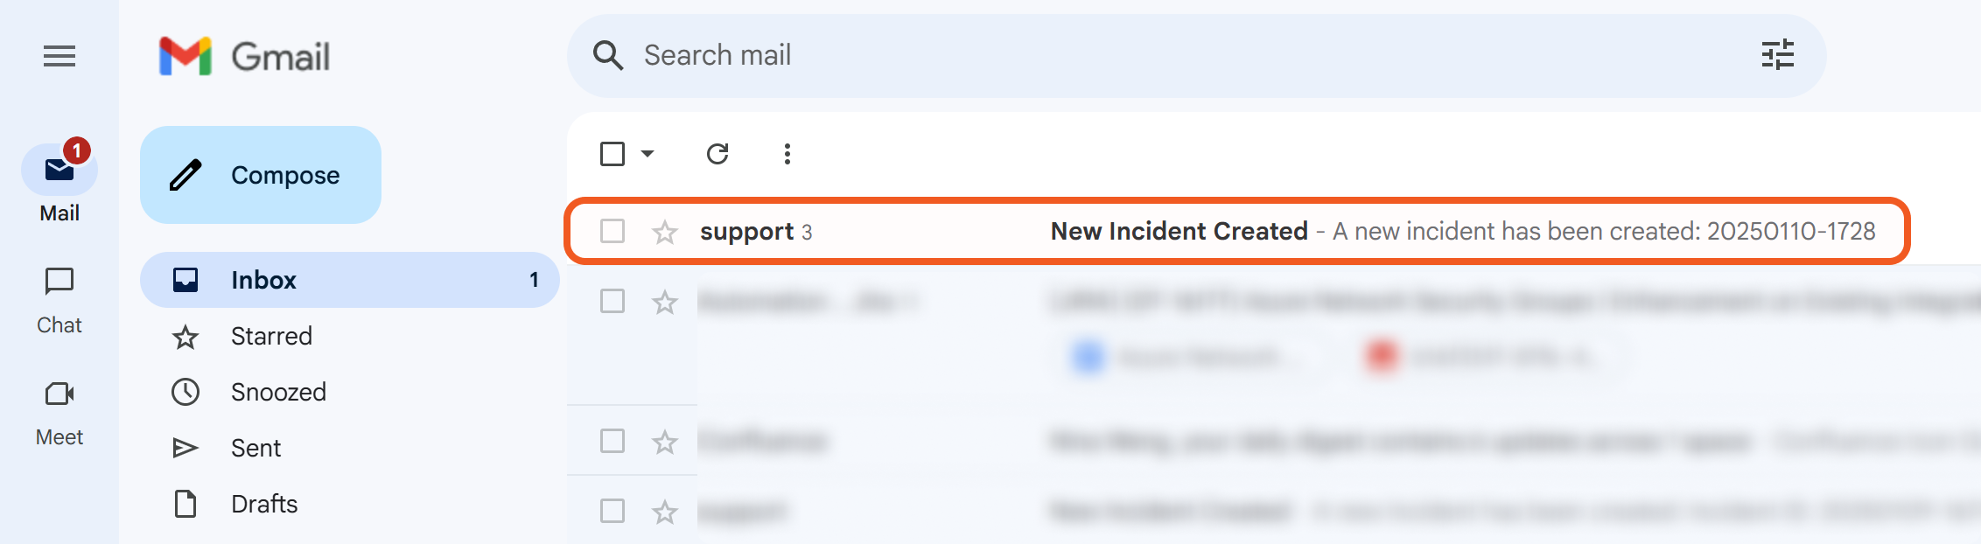This screenshot has width=1981, height=544.
Task: Open the Snoozed folder
Action: 278,392
